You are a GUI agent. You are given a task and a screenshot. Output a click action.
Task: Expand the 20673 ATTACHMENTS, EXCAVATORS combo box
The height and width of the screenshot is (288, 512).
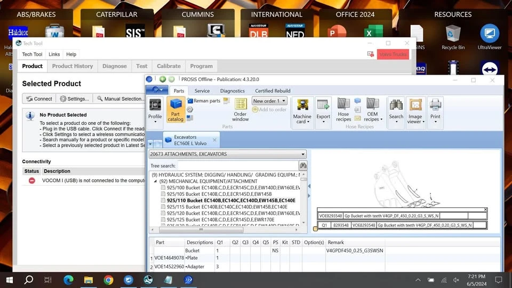(227, 154)
